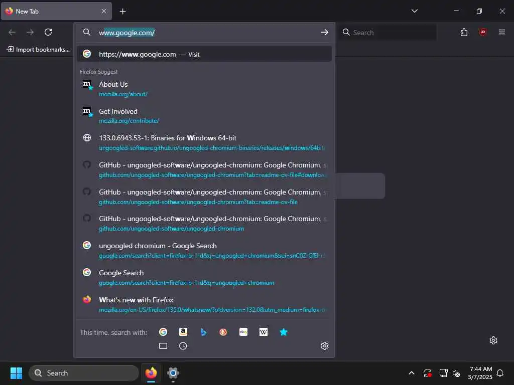Select the New Tab tab
The height and width of the screenshot is (385, 514).
pos(56,11)
